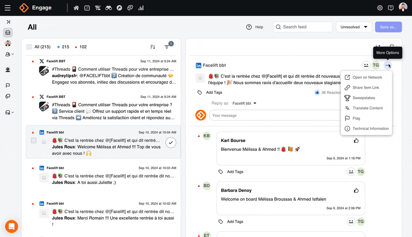Like Barbara Denoy's comment
This screenshot has height=237, width=412.
(356, 190)
